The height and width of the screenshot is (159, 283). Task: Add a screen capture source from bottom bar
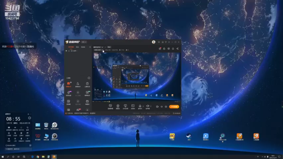tap(110, 107)
